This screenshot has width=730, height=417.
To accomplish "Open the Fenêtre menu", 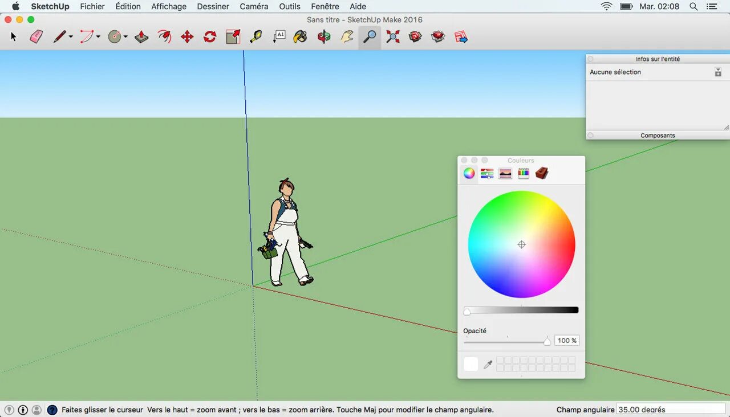I will click(x=325, y=6).
